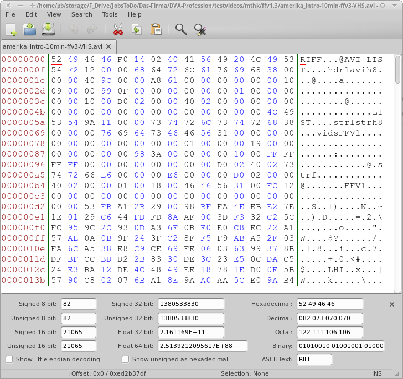Close the data conversions panel

point(392,304)
